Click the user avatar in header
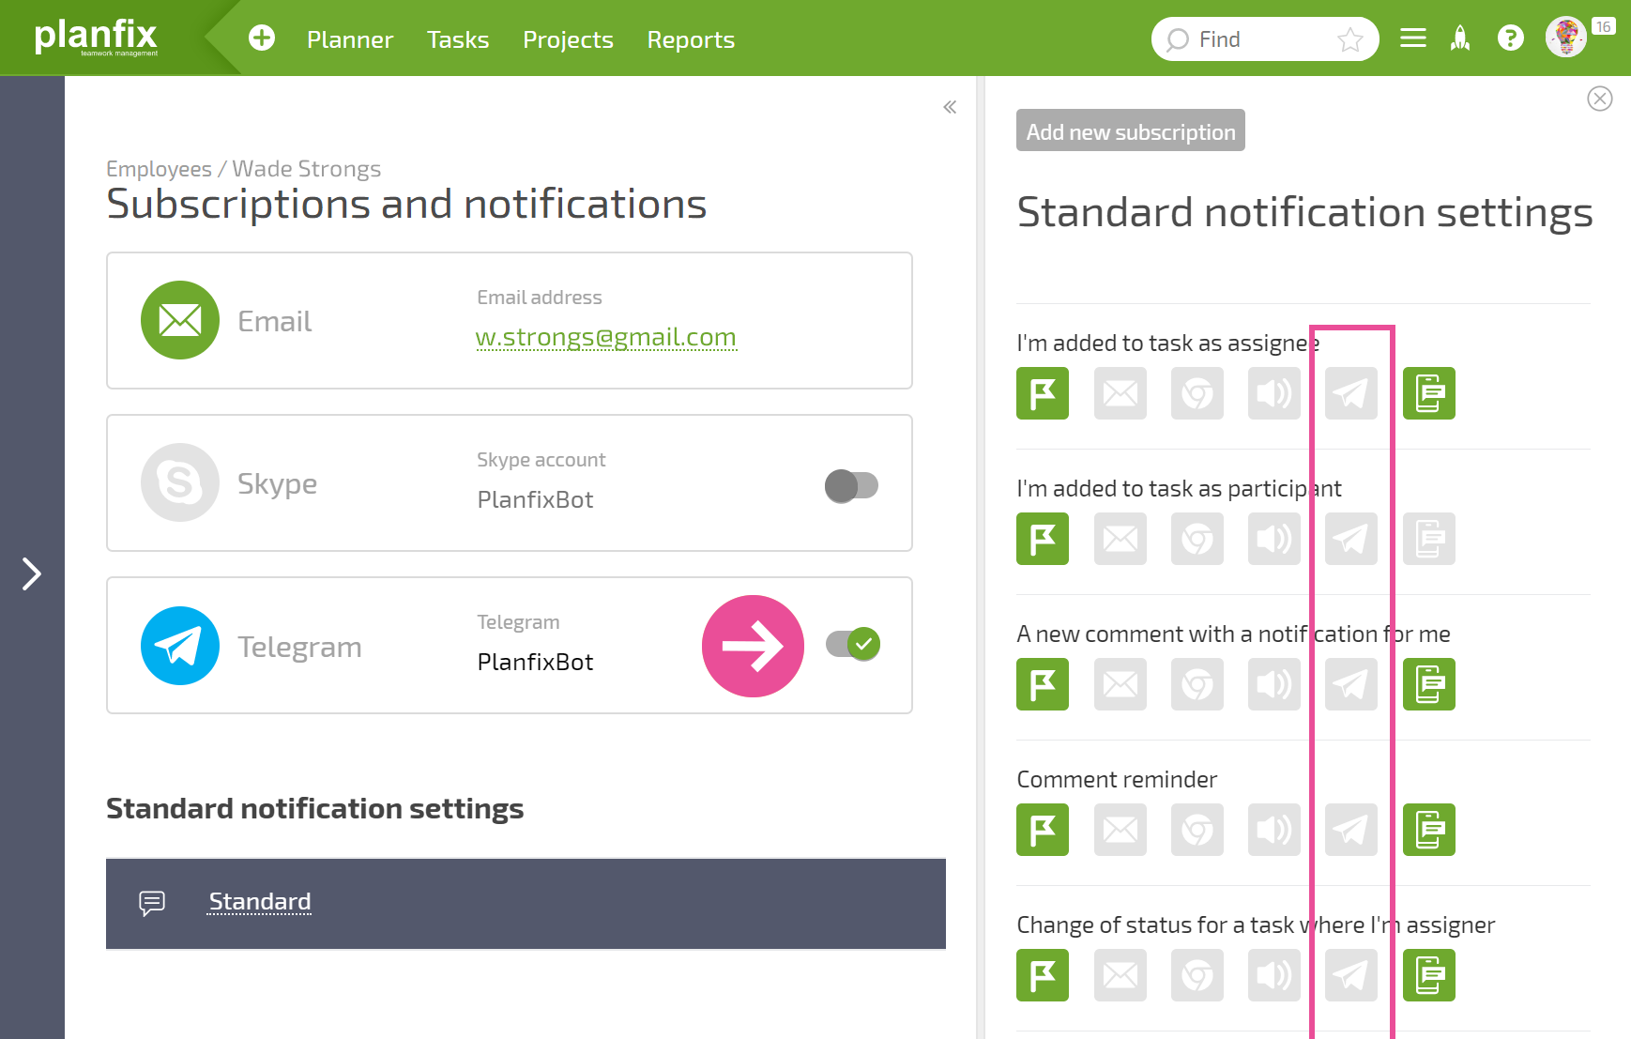Screen dimensions: 1631x1039 coord(1565,38)
